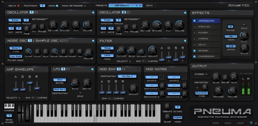258x126 pixels.
Task: Toggle the LFO section power indicator
Action: 92,69
